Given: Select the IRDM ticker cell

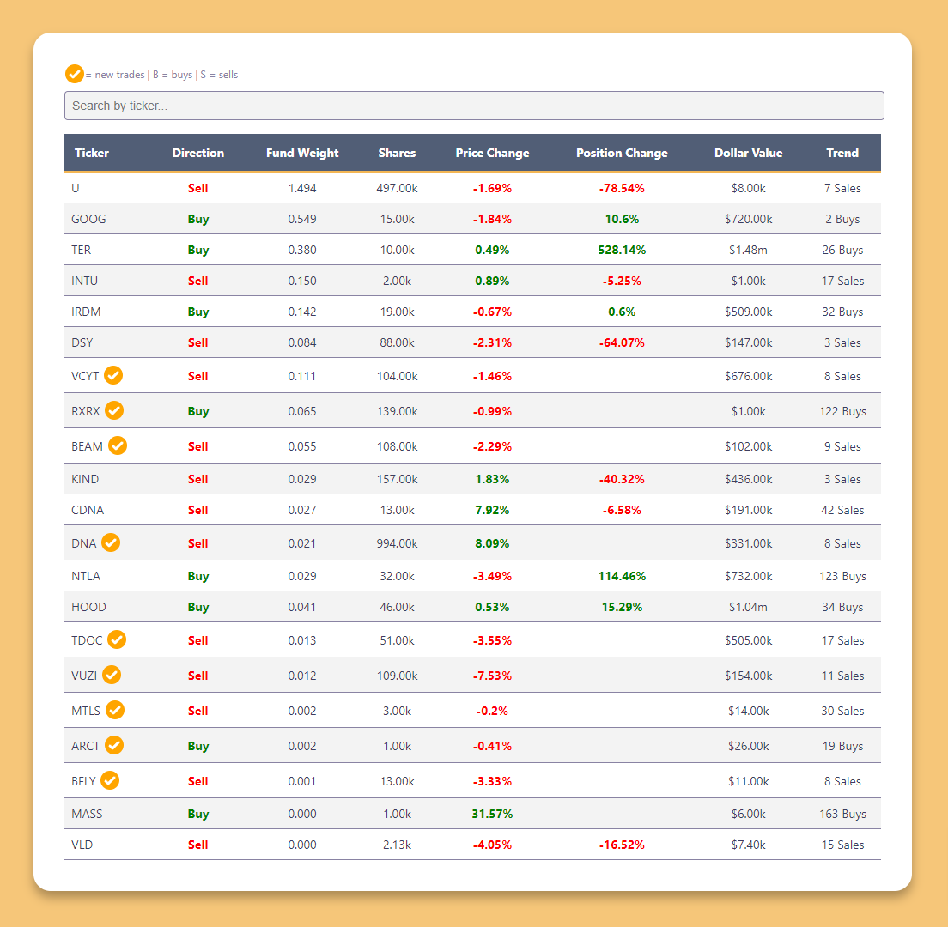Looking at the screenshot, I should tap(86, 312).
